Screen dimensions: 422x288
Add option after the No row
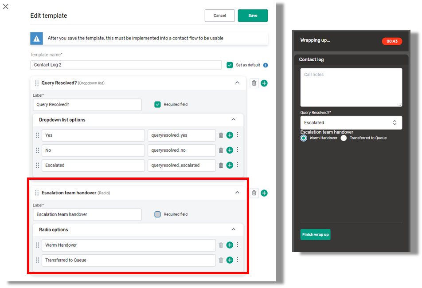[230, 150]
